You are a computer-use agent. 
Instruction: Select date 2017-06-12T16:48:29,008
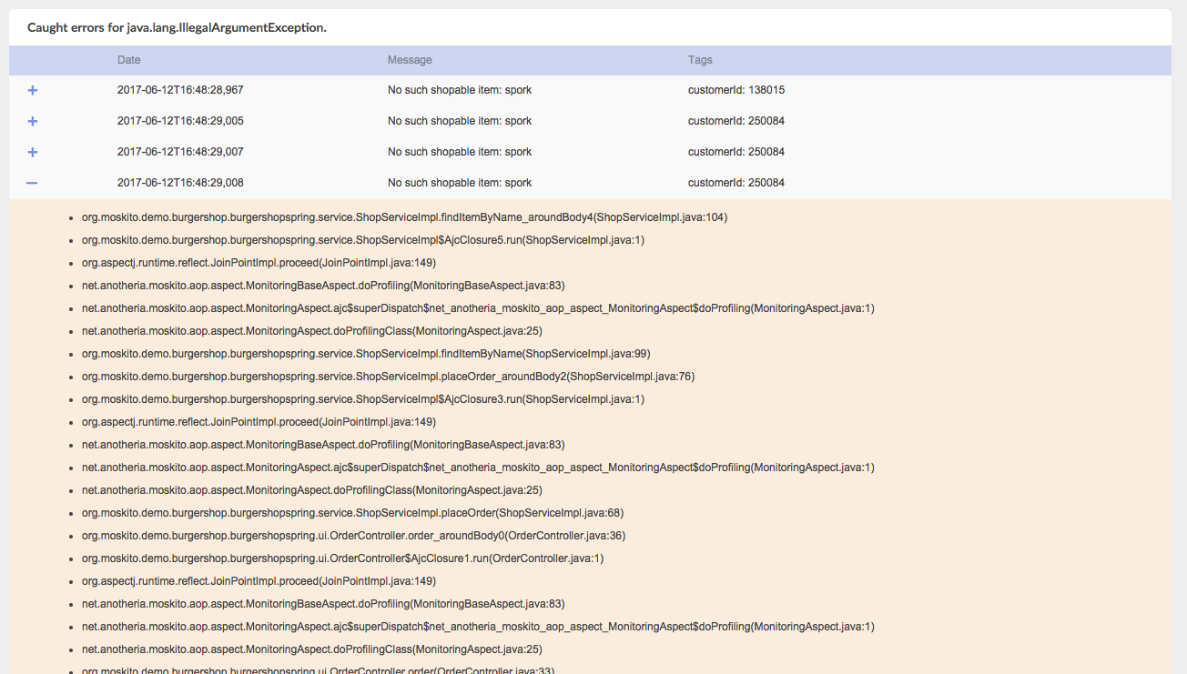point(180,183)
